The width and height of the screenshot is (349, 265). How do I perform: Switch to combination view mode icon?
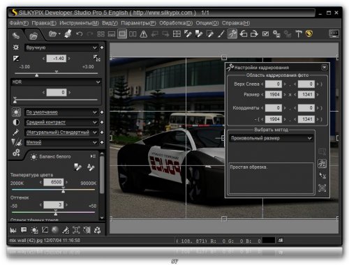click(x=112, y=34)
